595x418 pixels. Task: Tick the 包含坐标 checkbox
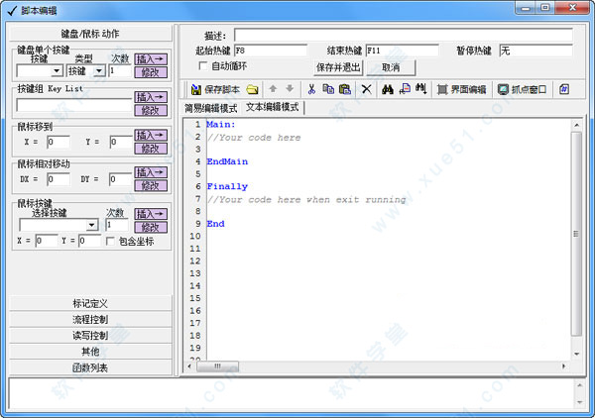111,241
